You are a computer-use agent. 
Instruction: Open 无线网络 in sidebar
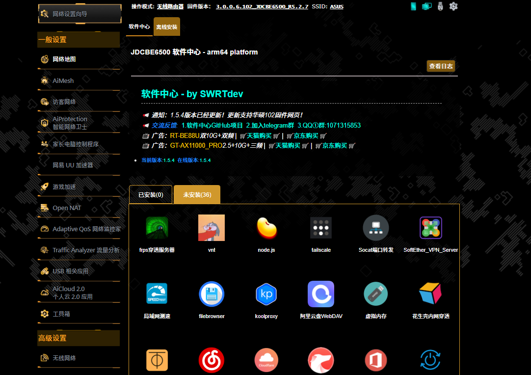[x=79, y=358]
